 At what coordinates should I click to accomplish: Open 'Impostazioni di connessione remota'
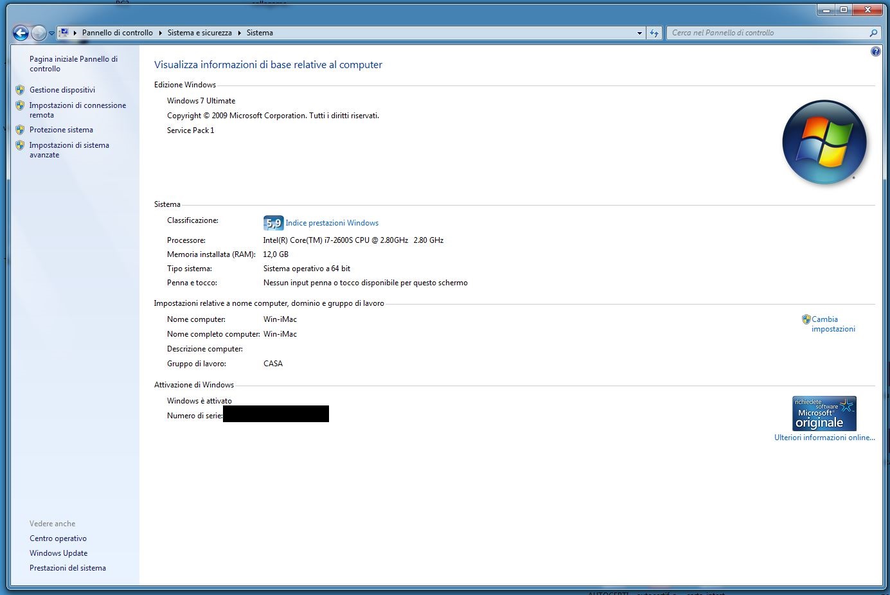pyautogui.click(x=78, y=110)
